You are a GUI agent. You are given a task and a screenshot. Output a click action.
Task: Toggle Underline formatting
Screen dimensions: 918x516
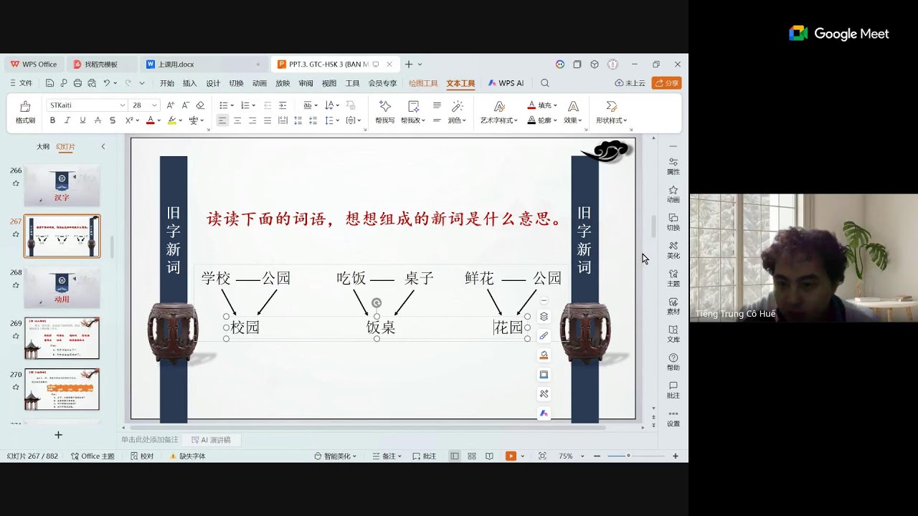point(82,120)
